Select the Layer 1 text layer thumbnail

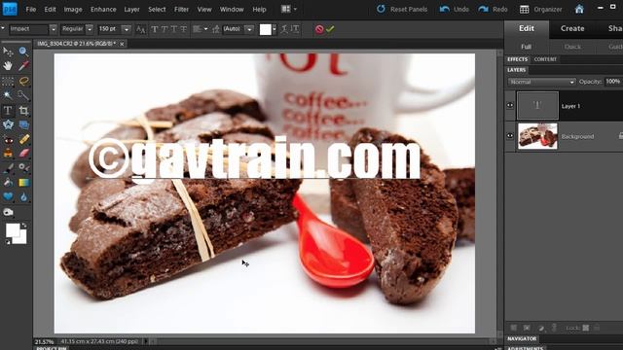[x=537, y=106]
